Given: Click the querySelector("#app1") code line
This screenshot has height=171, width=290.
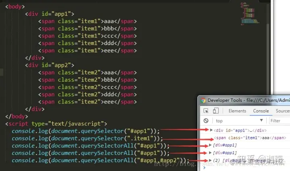Looking at the screenshot, I should coord(86,131).
